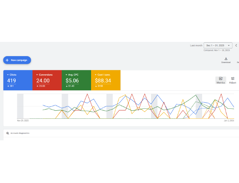Open the Account diagnostics panel heading

(20, 133)
